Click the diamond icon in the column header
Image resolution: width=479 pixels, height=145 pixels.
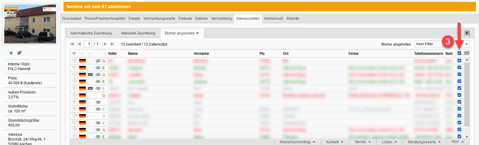74,53
